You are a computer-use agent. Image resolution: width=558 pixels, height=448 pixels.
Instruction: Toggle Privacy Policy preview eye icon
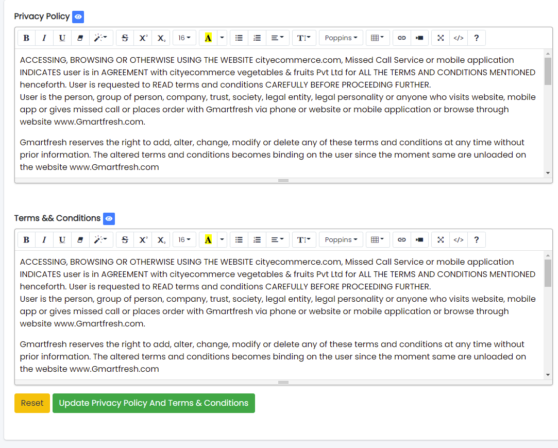[78, 17]
